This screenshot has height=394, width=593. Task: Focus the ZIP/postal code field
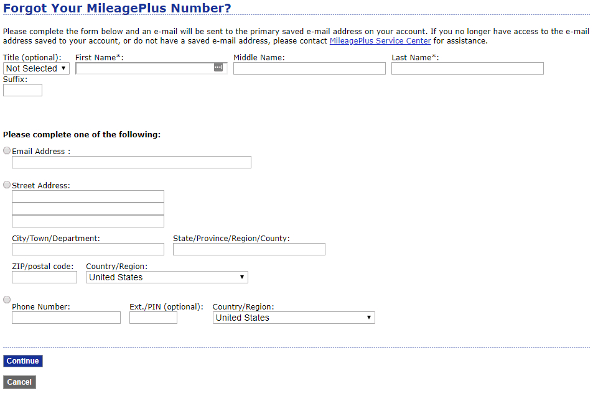(x=44, y=277)
